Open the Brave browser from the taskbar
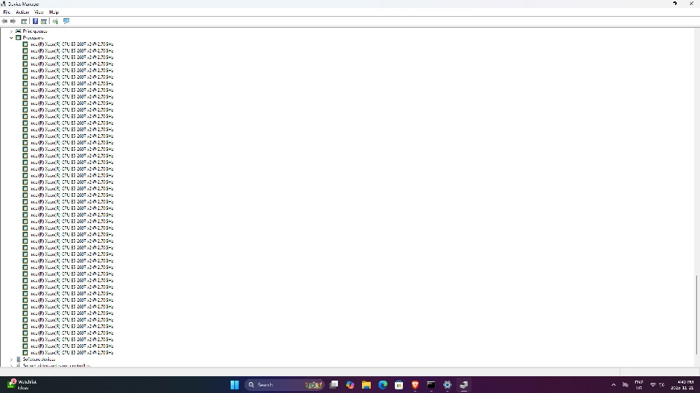Image resolution: width=700 pixels, height=393 pixels. [x=415, y=385]
